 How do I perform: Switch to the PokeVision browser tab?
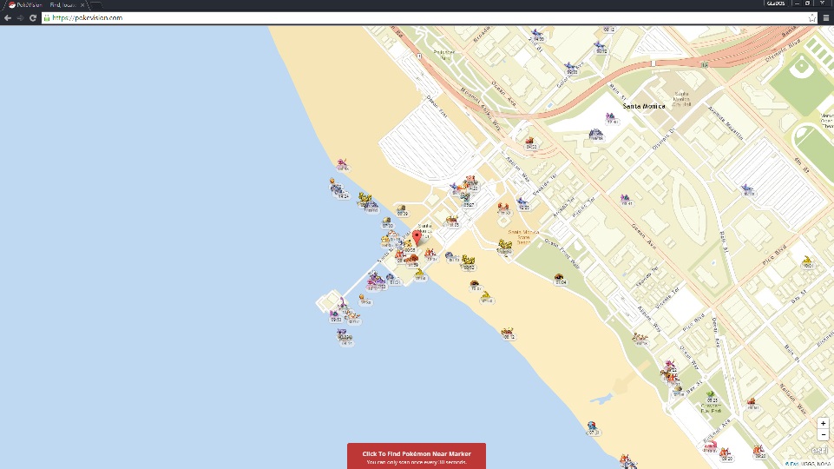pos(45,5)
